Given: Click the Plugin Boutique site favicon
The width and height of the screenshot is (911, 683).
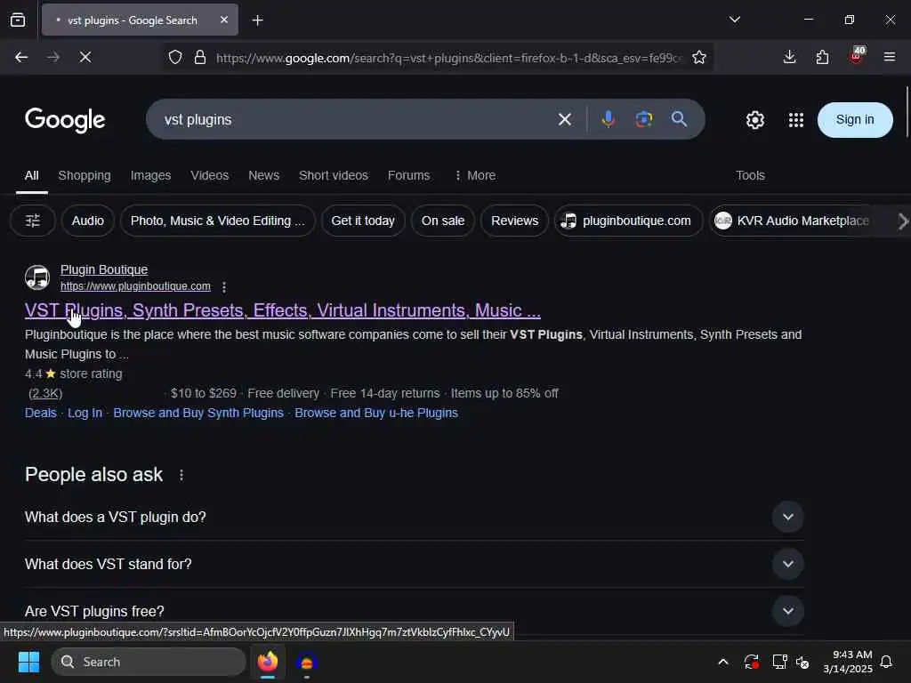Looking at the screenshot, I should click(x=37, y=277).
